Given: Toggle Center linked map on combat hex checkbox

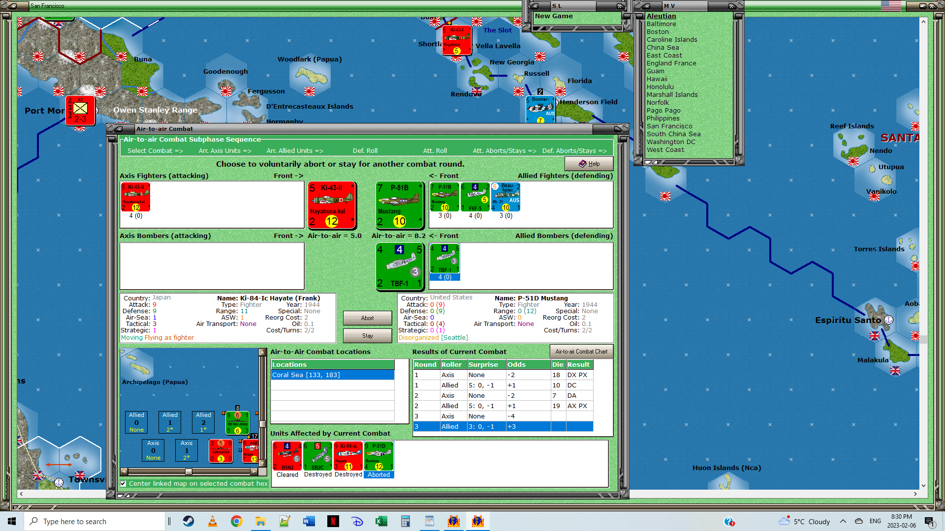Looking at the screenshot, I should pos(124,484).
